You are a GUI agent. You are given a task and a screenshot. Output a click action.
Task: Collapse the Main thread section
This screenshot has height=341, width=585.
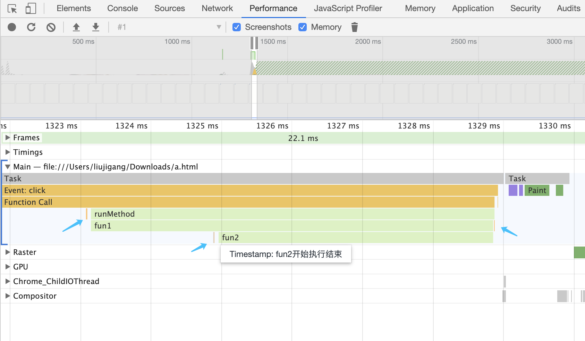(x=8, y=167)
